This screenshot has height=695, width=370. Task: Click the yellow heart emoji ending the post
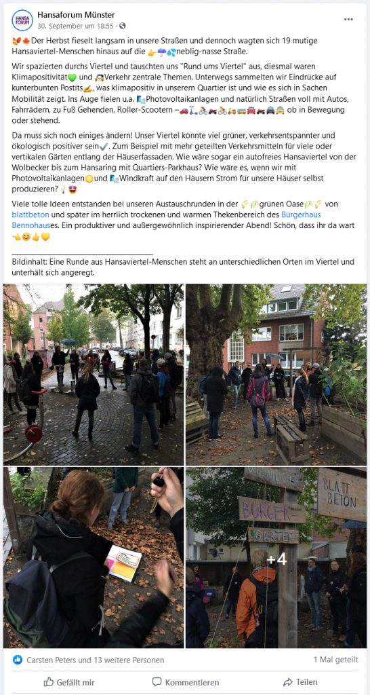[x=45, y=237]
